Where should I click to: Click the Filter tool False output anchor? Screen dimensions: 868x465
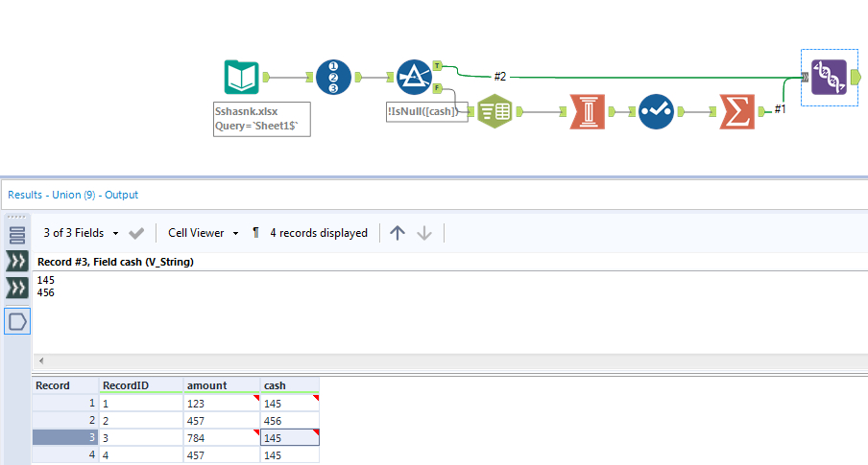click(437, 88)
